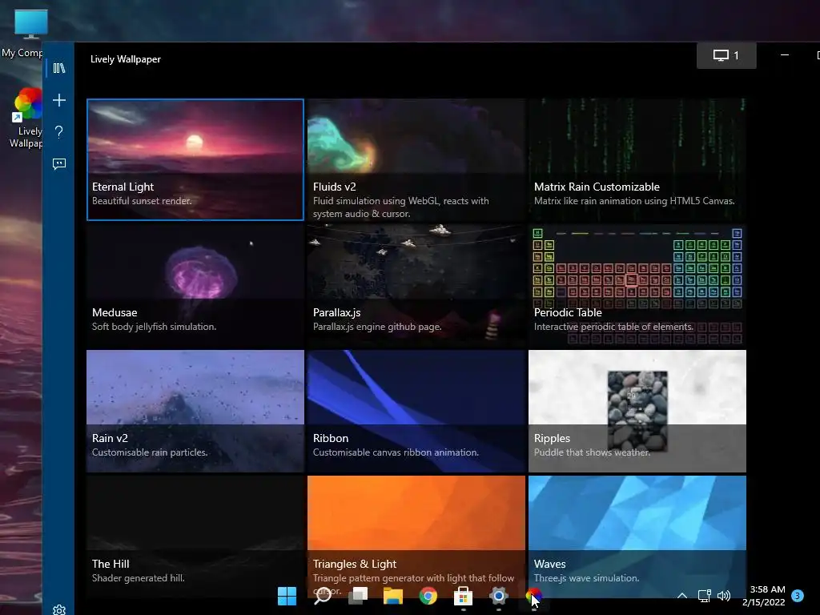Select the Fluids v2 wallpaper
820x615 pixels.
click(x=416, y=159)
